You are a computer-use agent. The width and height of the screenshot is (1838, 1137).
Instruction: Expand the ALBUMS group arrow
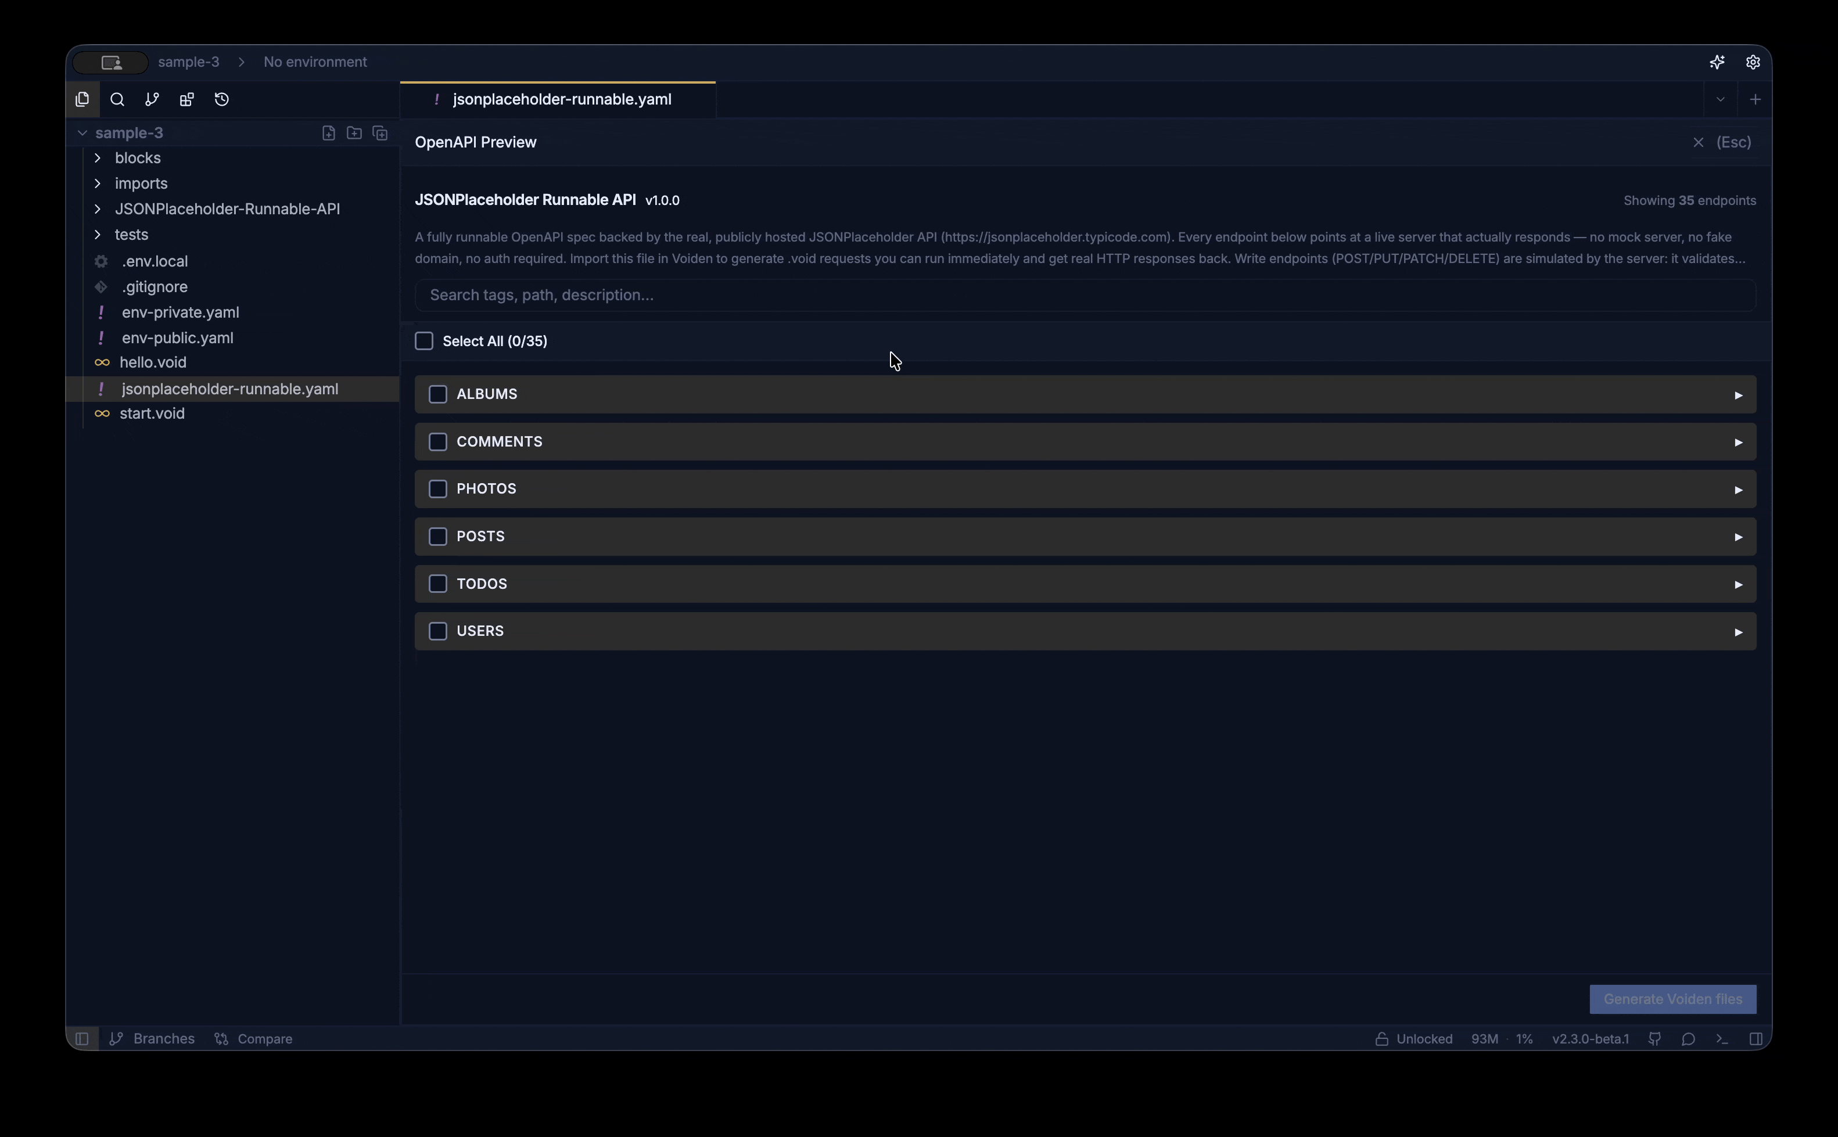coord(1738,395)
